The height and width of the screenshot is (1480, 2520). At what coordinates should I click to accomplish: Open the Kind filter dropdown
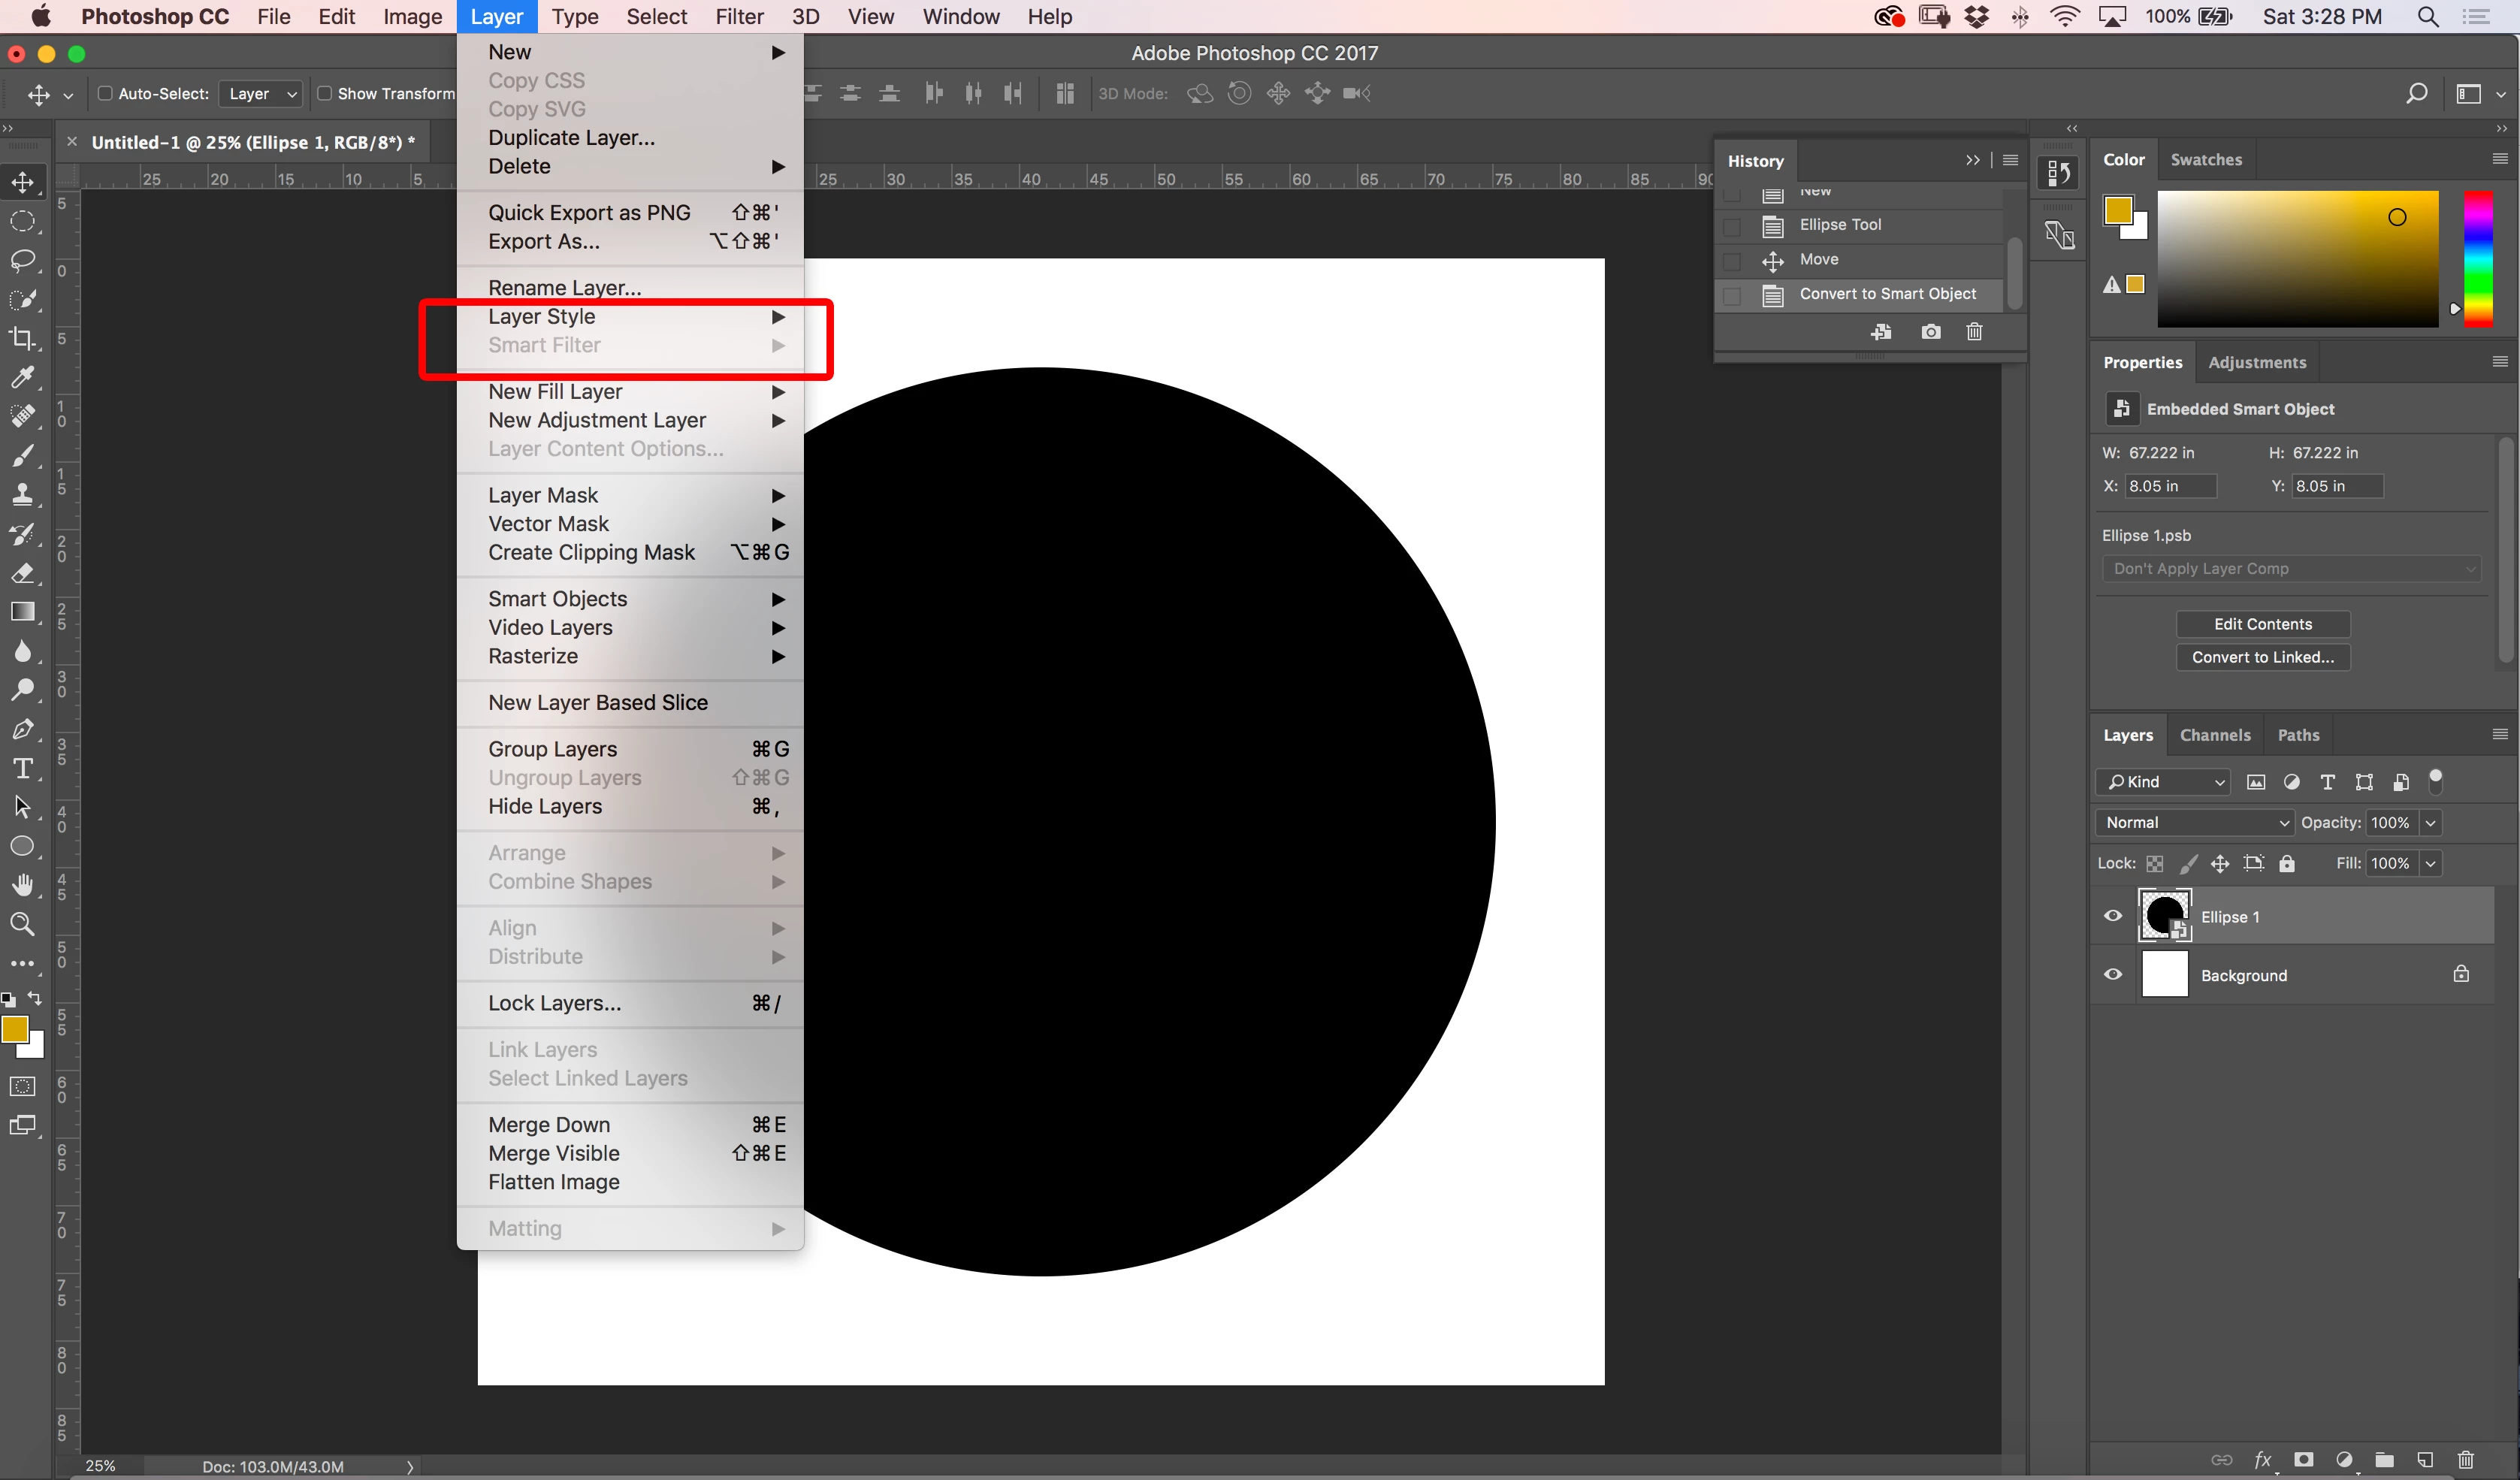click(2164, 782)
